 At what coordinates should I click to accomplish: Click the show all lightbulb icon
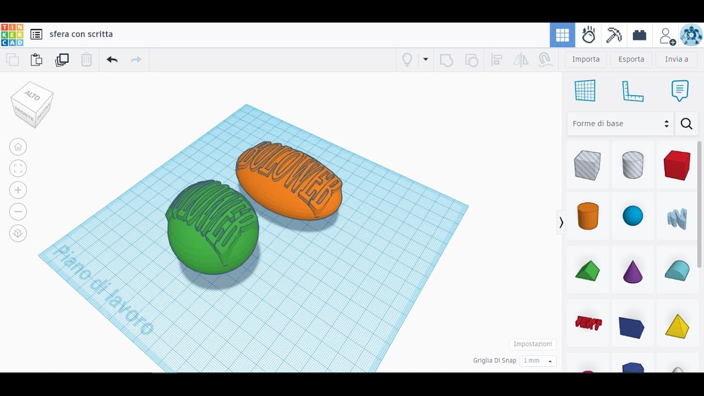click(x=407, y=60)
